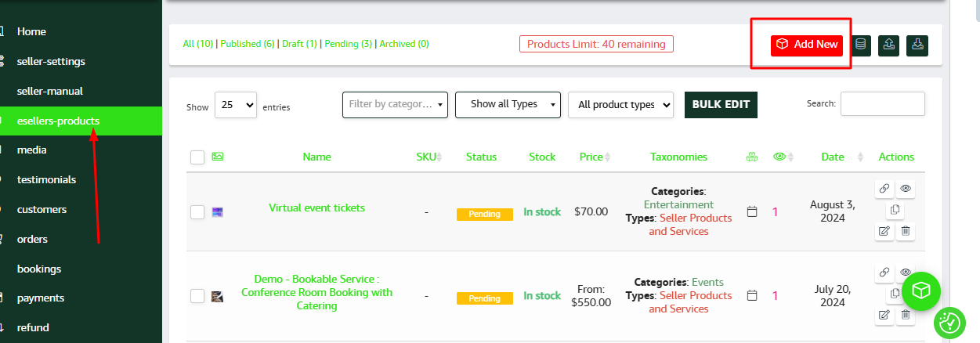Delete the Virtual event tickets product

(x=906, y=231)
